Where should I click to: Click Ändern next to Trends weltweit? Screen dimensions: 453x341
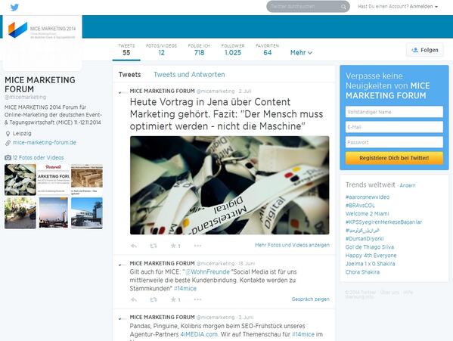[x=408, y=185]
